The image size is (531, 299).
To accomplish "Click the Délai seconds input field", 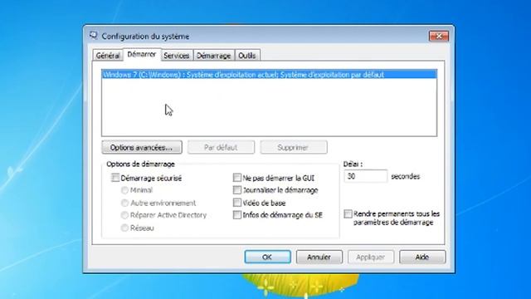I will click(365, 176).
